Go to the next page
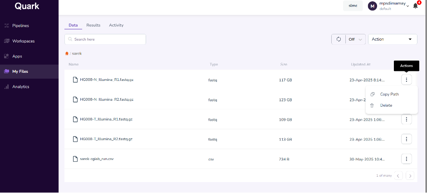The height and width of the screenshot is (193, 427). 410,175
